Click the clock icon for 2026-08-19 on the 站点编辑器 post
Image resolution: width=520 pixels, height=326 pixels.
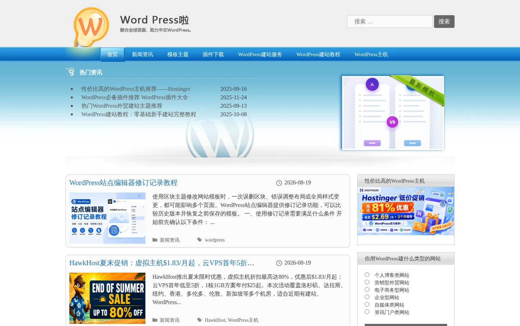pyautogui.click(x=279, y=183)
